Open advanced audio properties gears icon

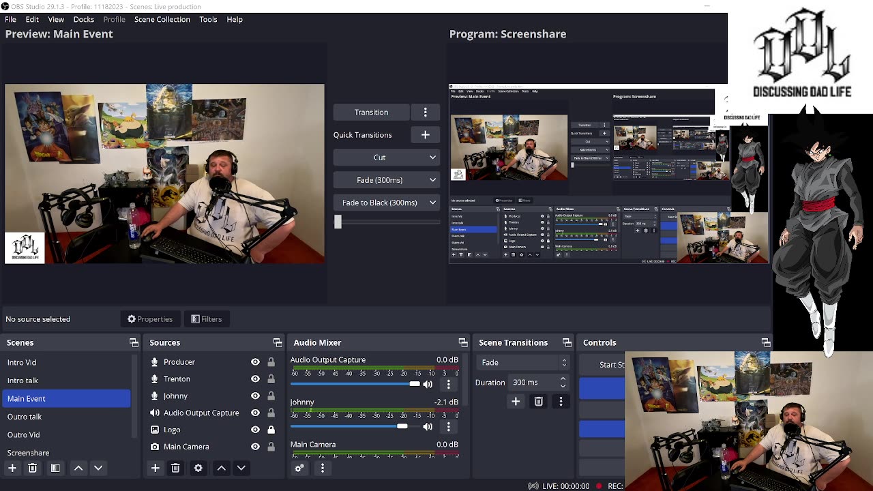click(299, 468)
